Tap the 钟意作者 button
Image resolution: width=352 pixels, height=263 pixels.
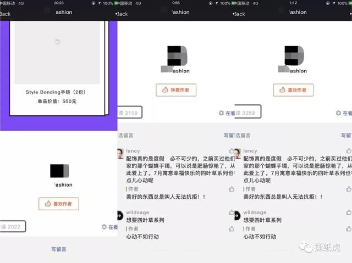pyautogui.click(x=176, y=90)
